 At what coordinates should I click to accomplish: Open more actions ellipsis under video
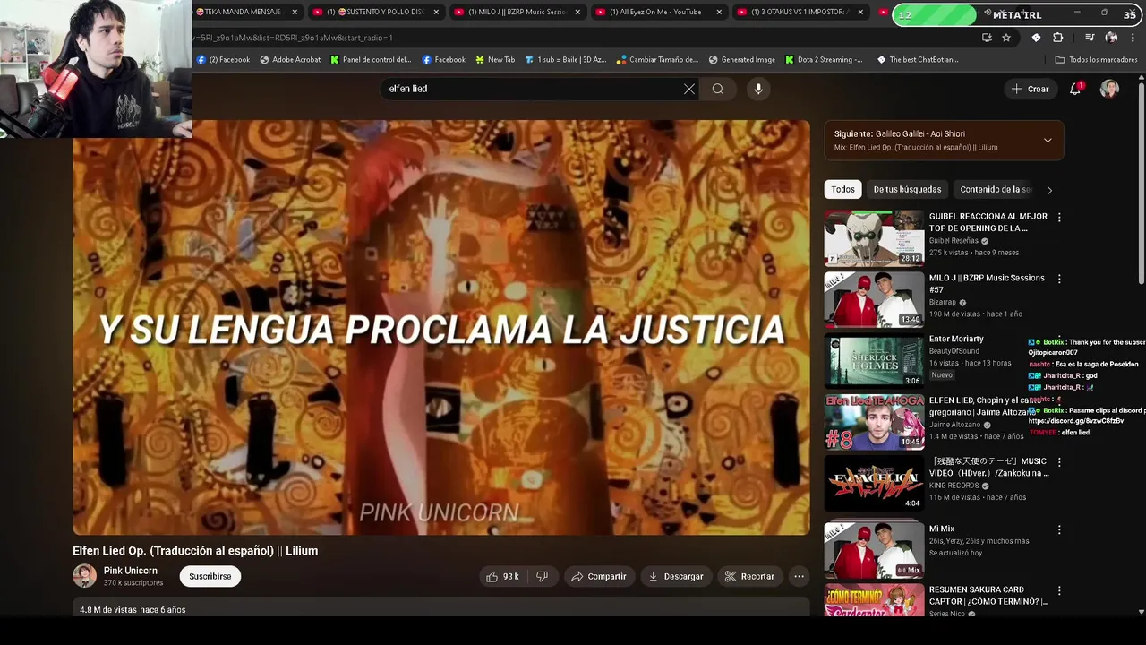click(799, 576)
